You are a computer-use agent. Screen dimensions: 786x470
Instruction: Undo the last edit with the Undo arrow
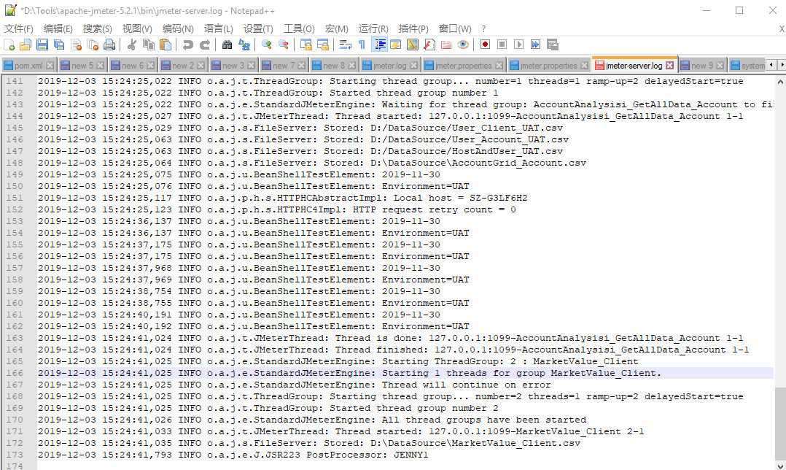[188, 45]
